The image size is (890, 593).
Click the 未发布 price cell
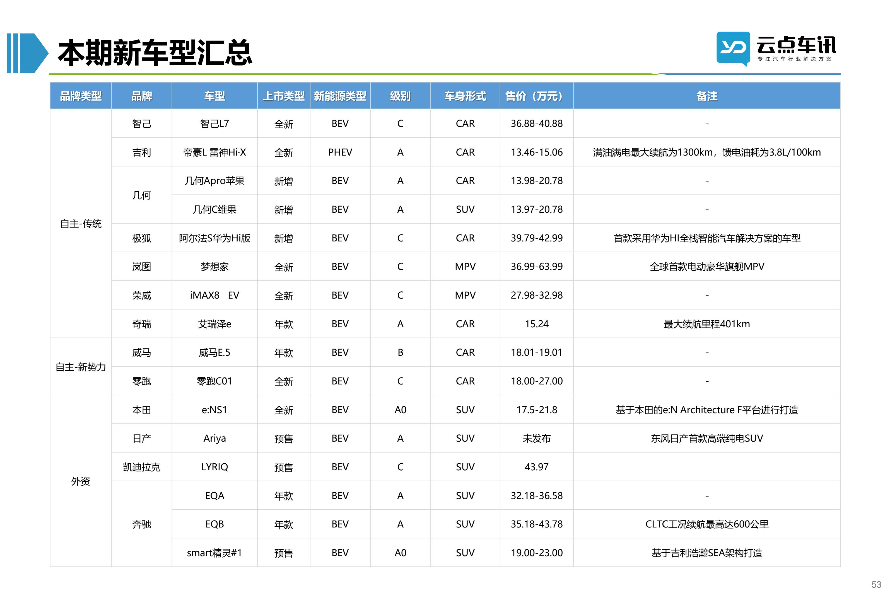(536, 438)
